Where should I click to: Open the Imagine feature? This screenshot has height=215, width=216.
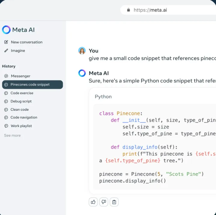point(18,51)
